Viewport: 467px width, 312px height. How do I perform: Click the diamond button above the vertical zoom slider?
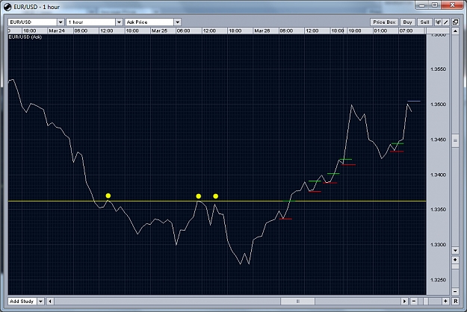[455, 260]
